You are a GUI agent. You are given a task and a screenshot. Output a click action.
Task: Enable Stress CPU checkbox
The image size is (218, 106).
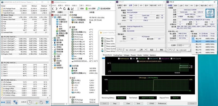pos(105,39)
